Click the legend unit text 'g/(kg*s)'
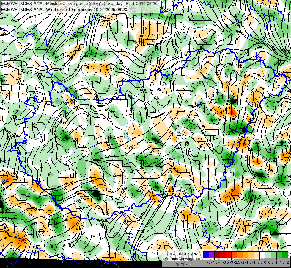The width and height of the screenshot is (291, 268). point(183,264)
